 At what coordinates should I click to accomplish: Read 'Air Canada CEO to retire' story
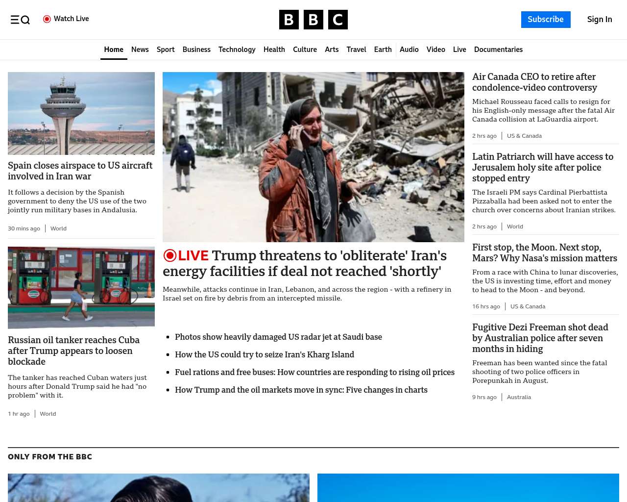tap(534, 82)
